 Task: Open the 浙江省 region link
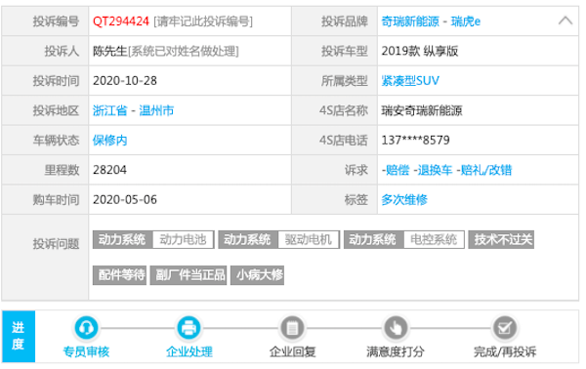point(109,110)
